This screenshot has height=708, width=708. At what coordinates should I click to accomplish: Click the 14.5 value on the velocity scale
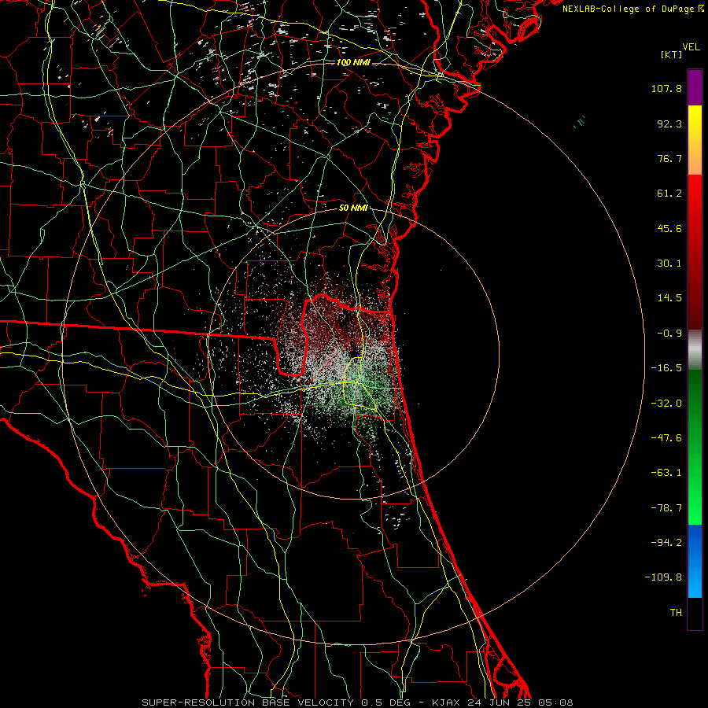pyautogui.click(x=669, y=298)
